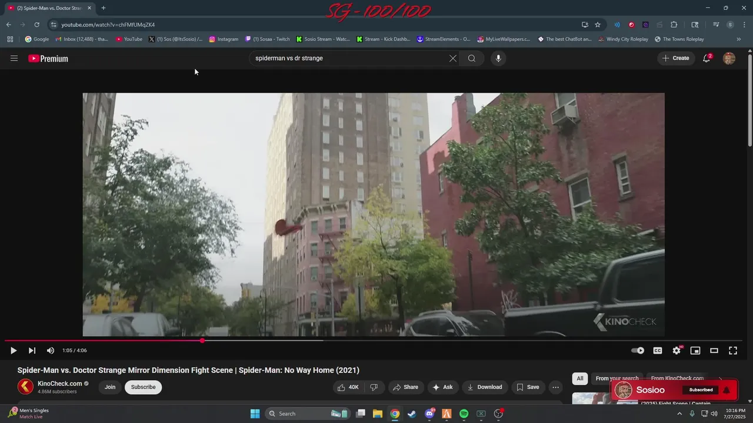Run search with magnifier button

(472, 58)
